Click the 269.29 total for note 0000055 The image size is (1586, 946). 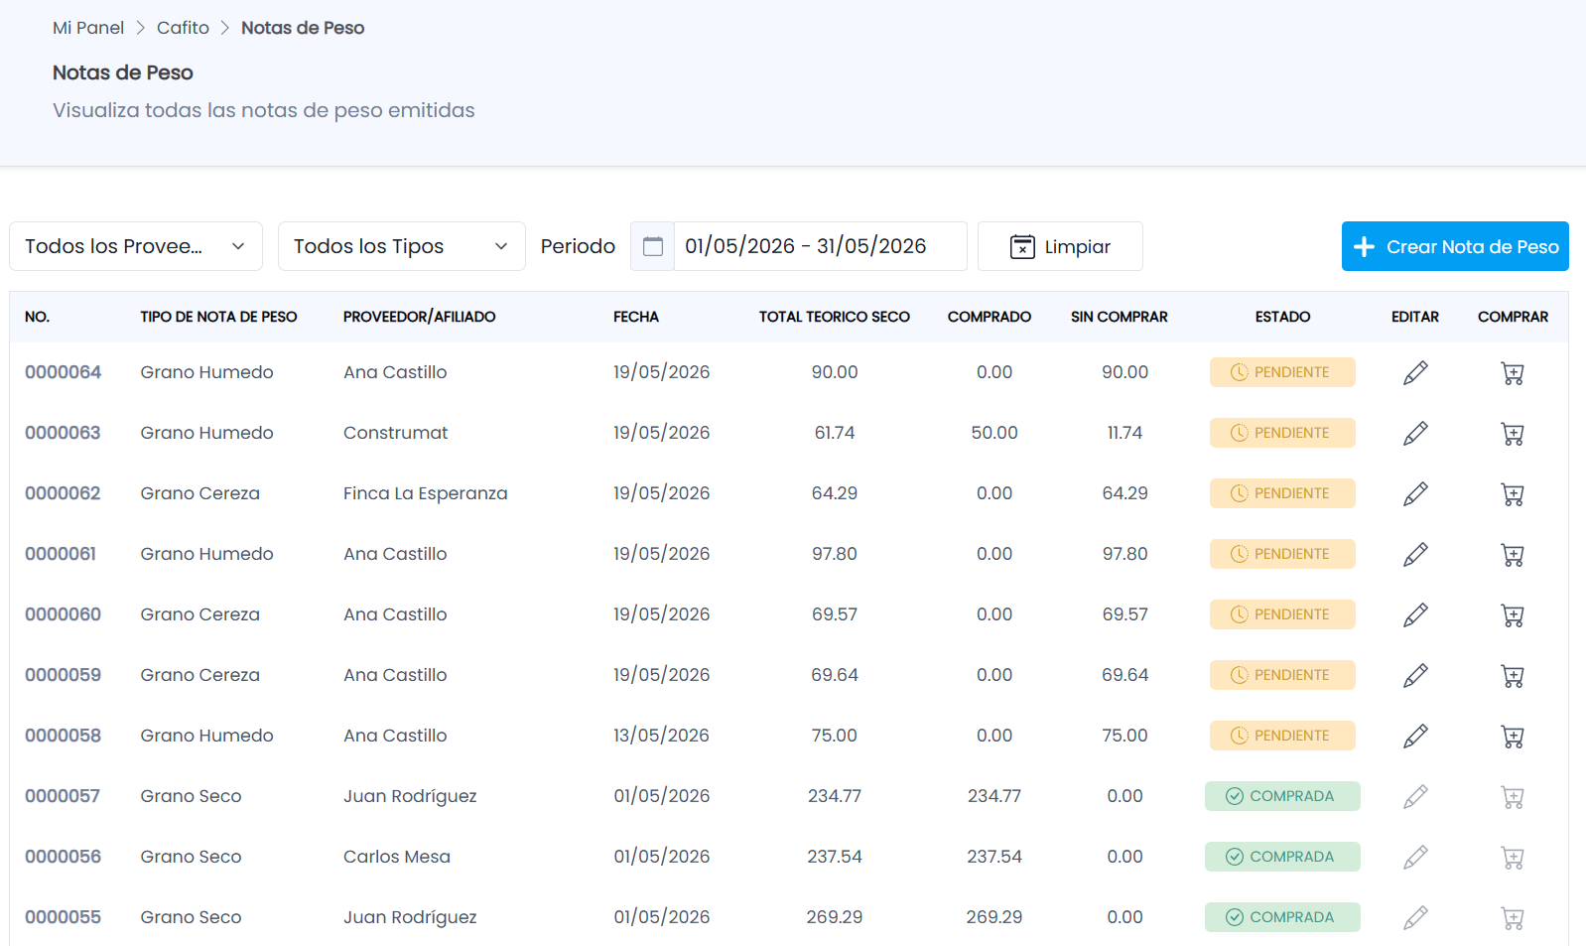tap(835, 917)
